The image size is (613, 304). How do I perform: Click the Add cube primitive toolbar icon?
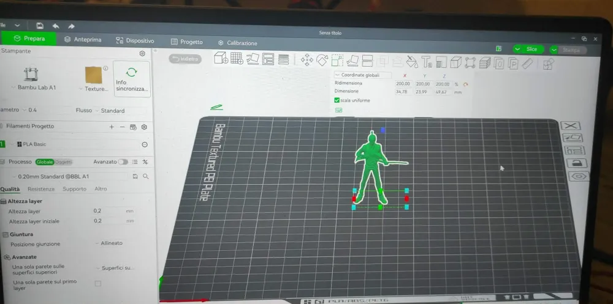click(x=221, y=57)
